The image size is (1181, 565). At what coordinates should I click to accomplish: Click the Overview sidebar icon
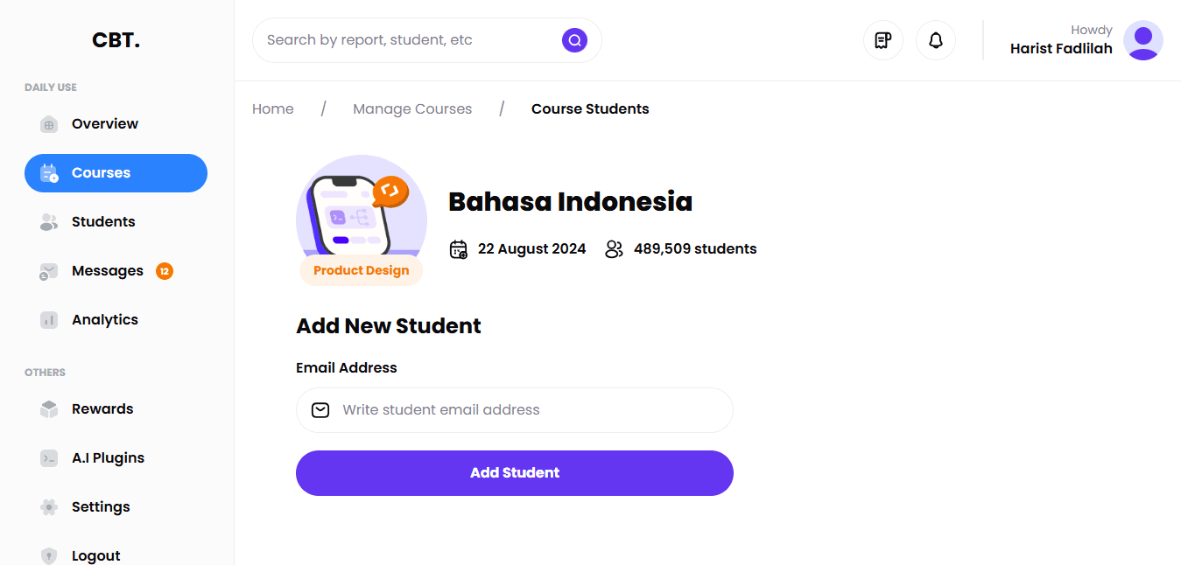[x=49, y=124]
